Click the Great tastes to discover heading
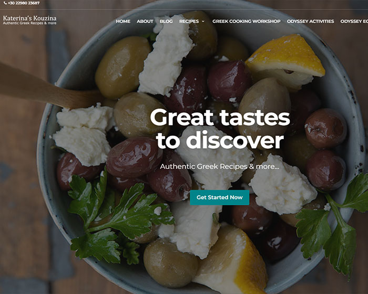This screenshot has height=294, width=368. (220, 129)
